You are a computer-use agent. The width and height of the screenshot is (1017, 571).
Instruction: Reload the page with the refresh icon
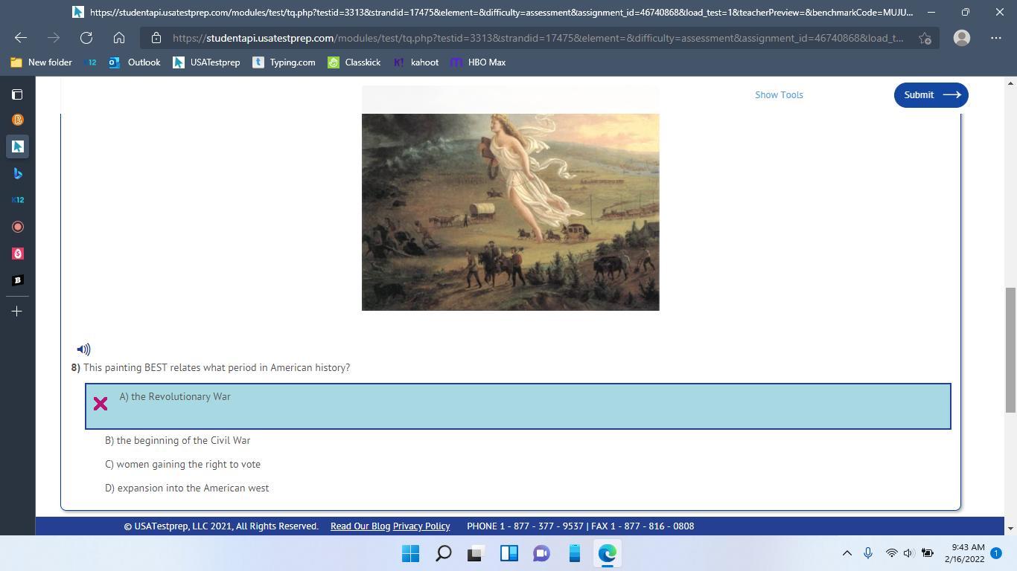pyautogui.click(x=86, y=38)
